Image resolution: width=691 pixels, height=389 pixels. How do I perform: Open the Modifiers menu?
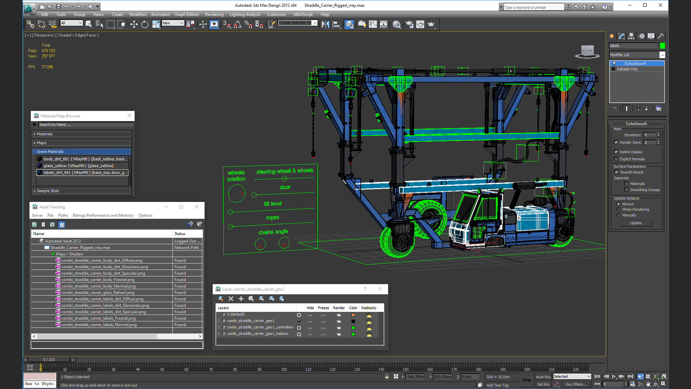tap(138, 14)
